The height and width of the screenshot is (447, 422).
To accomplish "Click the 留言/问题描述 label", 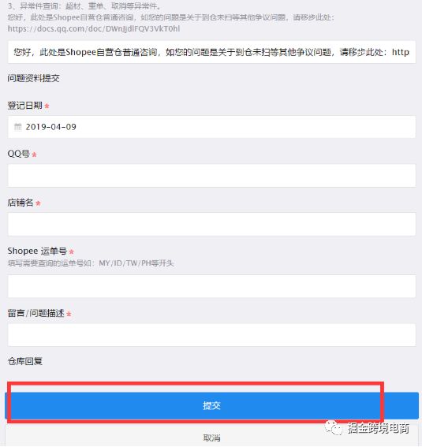I will point(36,313).
